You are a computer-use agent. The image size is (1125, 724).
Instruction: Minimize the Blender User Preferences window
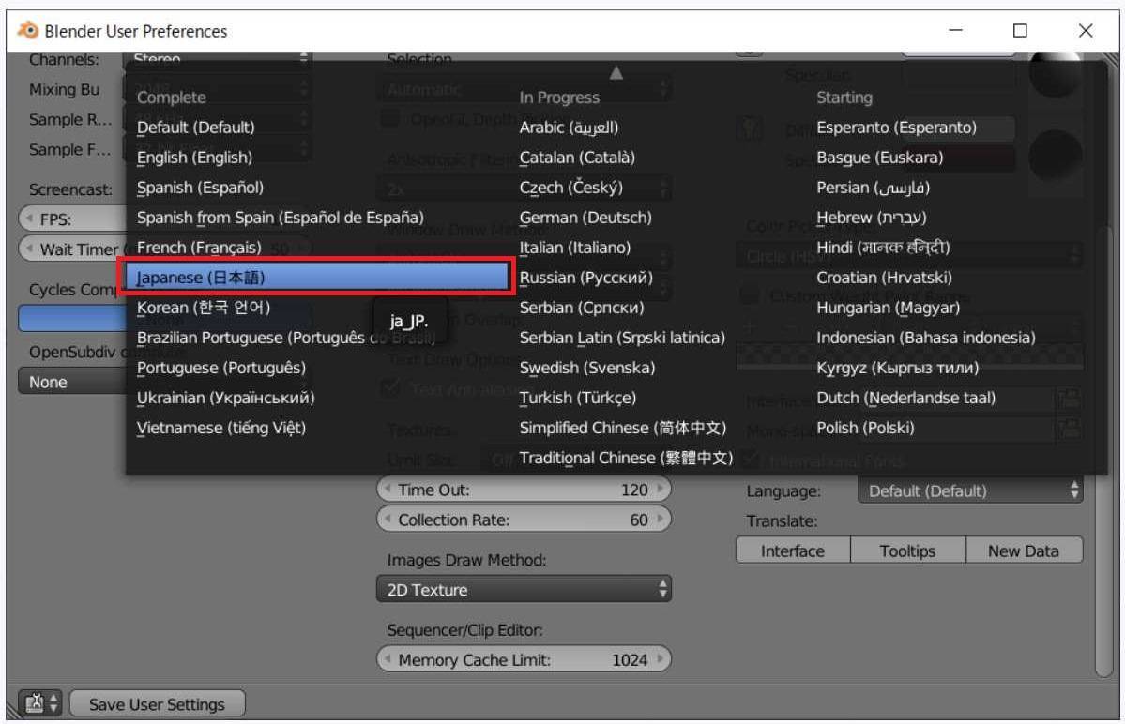click(x=956, y=30)
